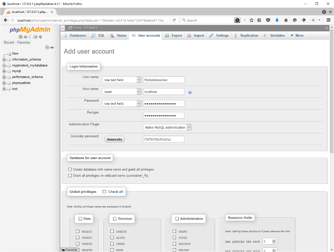Image resolution: width=334 pixels, height=252 pixels.
Task: Click the Recent tables button
Action: (x=9, y=42)
